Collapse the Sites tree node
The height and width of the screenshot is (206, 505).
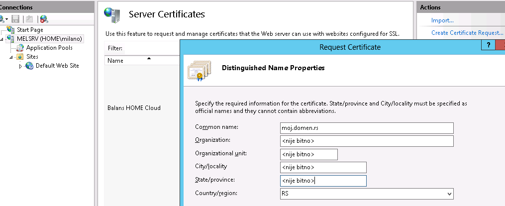(11, 57)
